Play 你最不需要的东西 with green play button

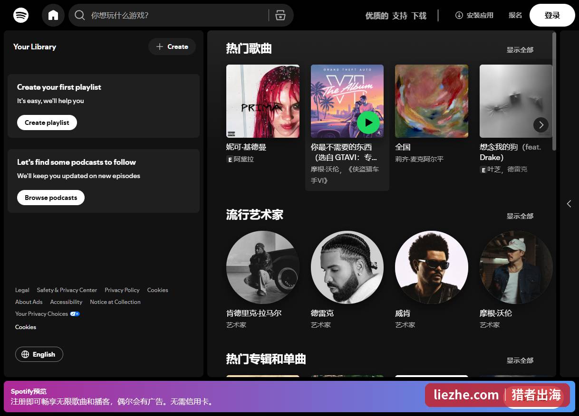tap(368, 123)
